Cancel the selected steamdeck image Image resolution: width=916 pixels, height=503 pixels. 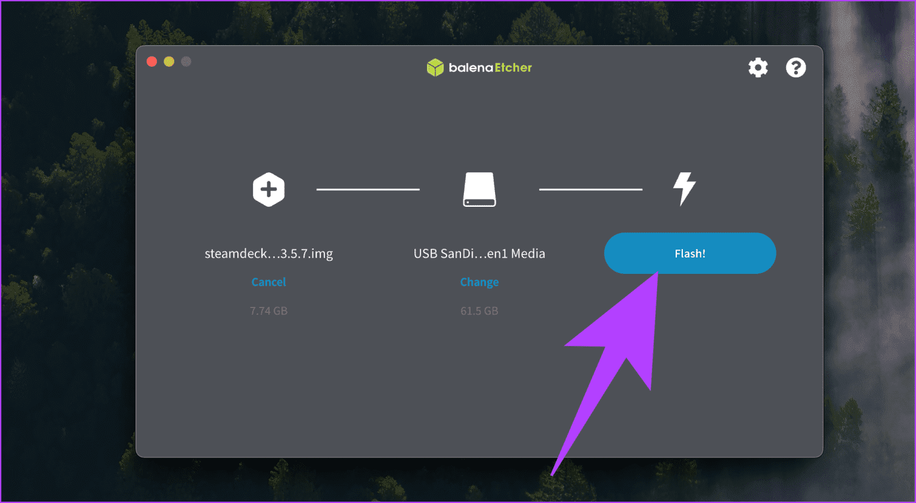[268, 282]
